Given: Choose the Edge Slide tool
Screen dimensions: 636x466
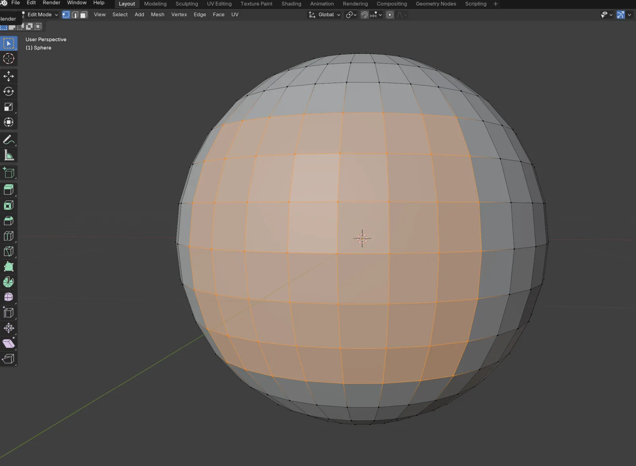Looking at the screenshot, I should click(x=8, y=313).
